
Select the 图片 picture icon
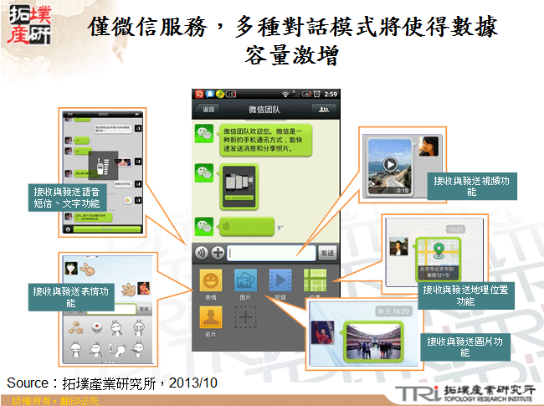(x=245, y=281)
